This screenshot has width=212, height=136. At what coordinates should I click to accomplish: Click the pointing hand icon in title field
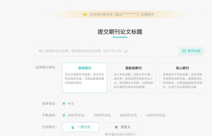[x=126, y=51]
